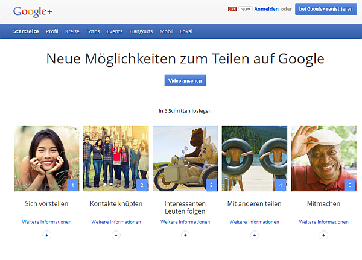Click the number 1 step badge
Viewport: 362px width, 260px height.
(x=73, y=185)
